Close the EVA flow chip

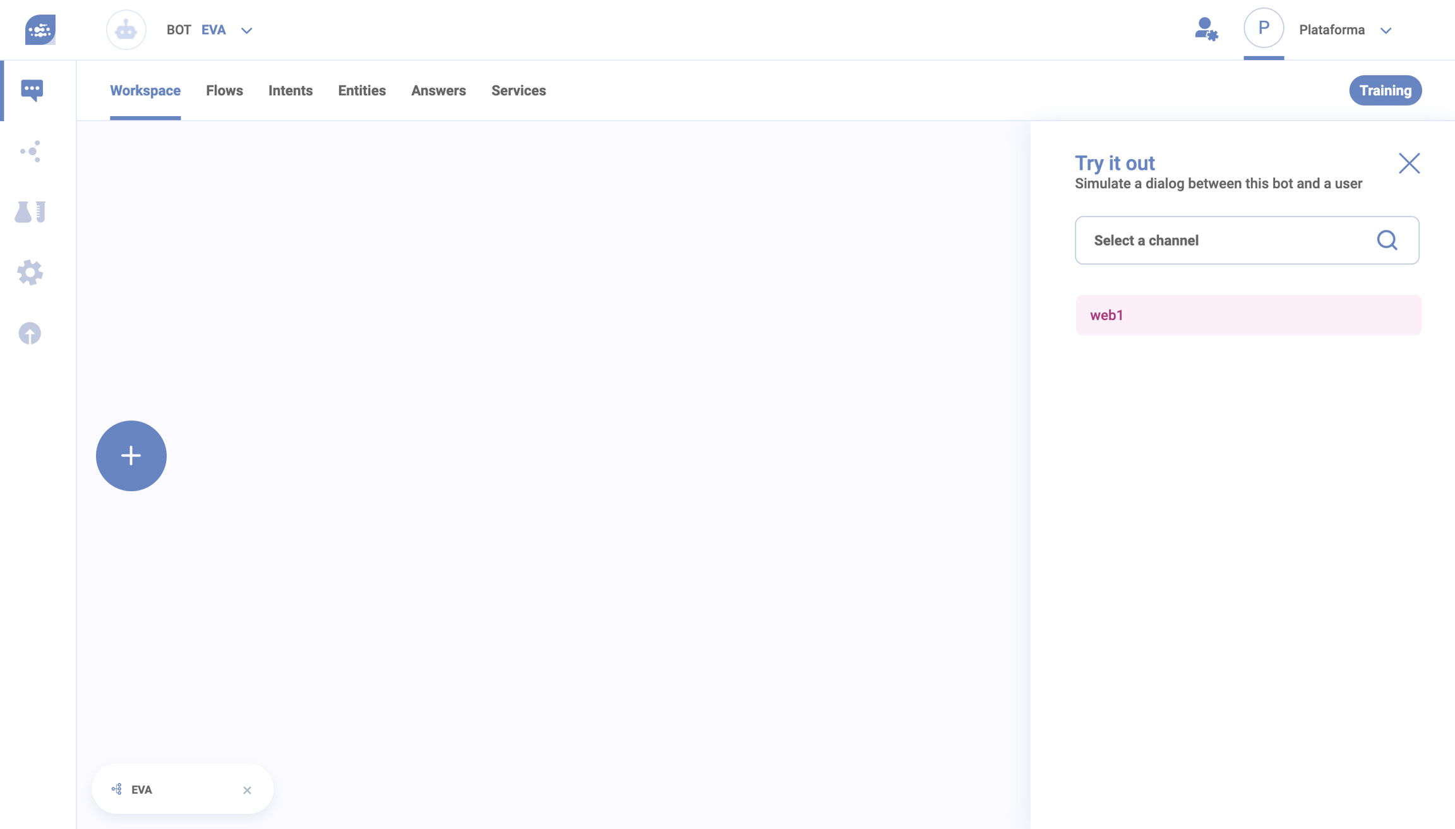point(247,790)
